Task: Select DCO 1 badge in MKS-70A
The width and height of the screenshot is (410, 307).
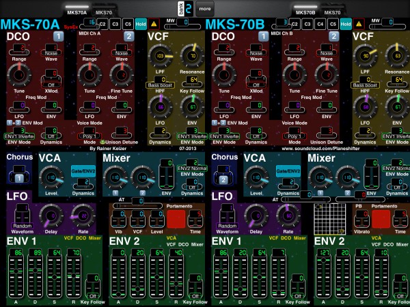Action: (x=58, y=37)
